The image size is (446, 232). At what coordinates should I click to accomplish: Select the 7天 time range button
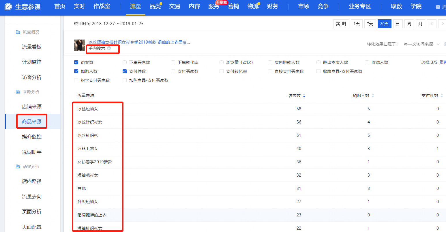click(370, 24)
